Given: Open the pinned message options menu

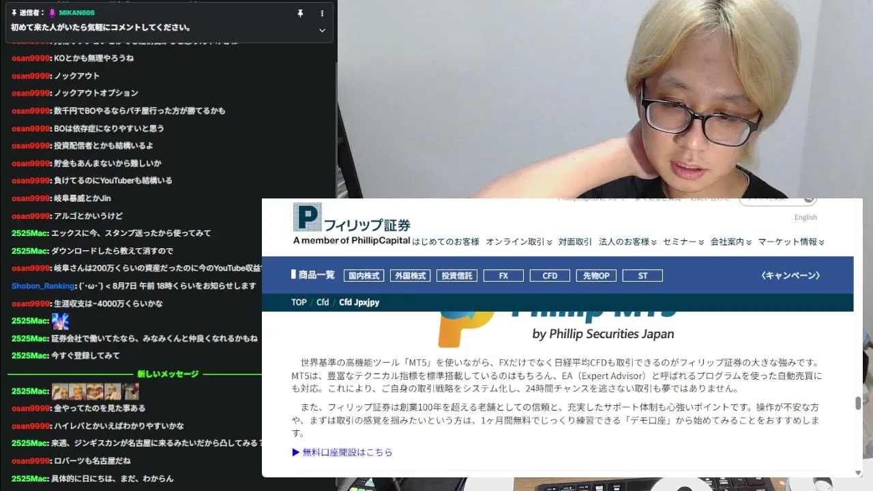Looking at the screenshot, I should tap(323, 13).
